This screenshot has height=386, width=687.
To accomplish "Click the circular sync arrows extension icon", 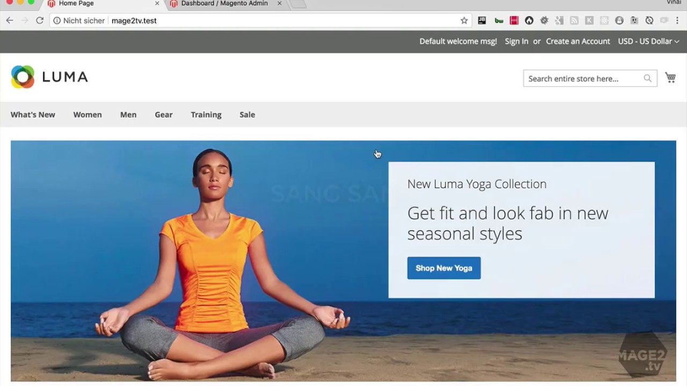I will (649, 20).
